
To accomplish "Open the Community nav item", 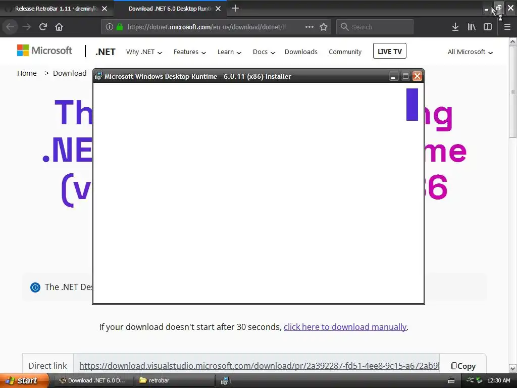I will 345,52.
